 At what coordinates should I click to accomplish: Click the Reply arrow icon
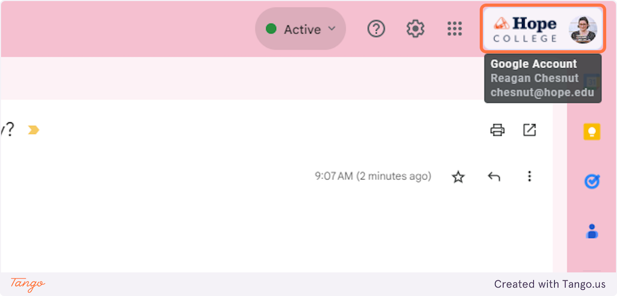point(494,177)
